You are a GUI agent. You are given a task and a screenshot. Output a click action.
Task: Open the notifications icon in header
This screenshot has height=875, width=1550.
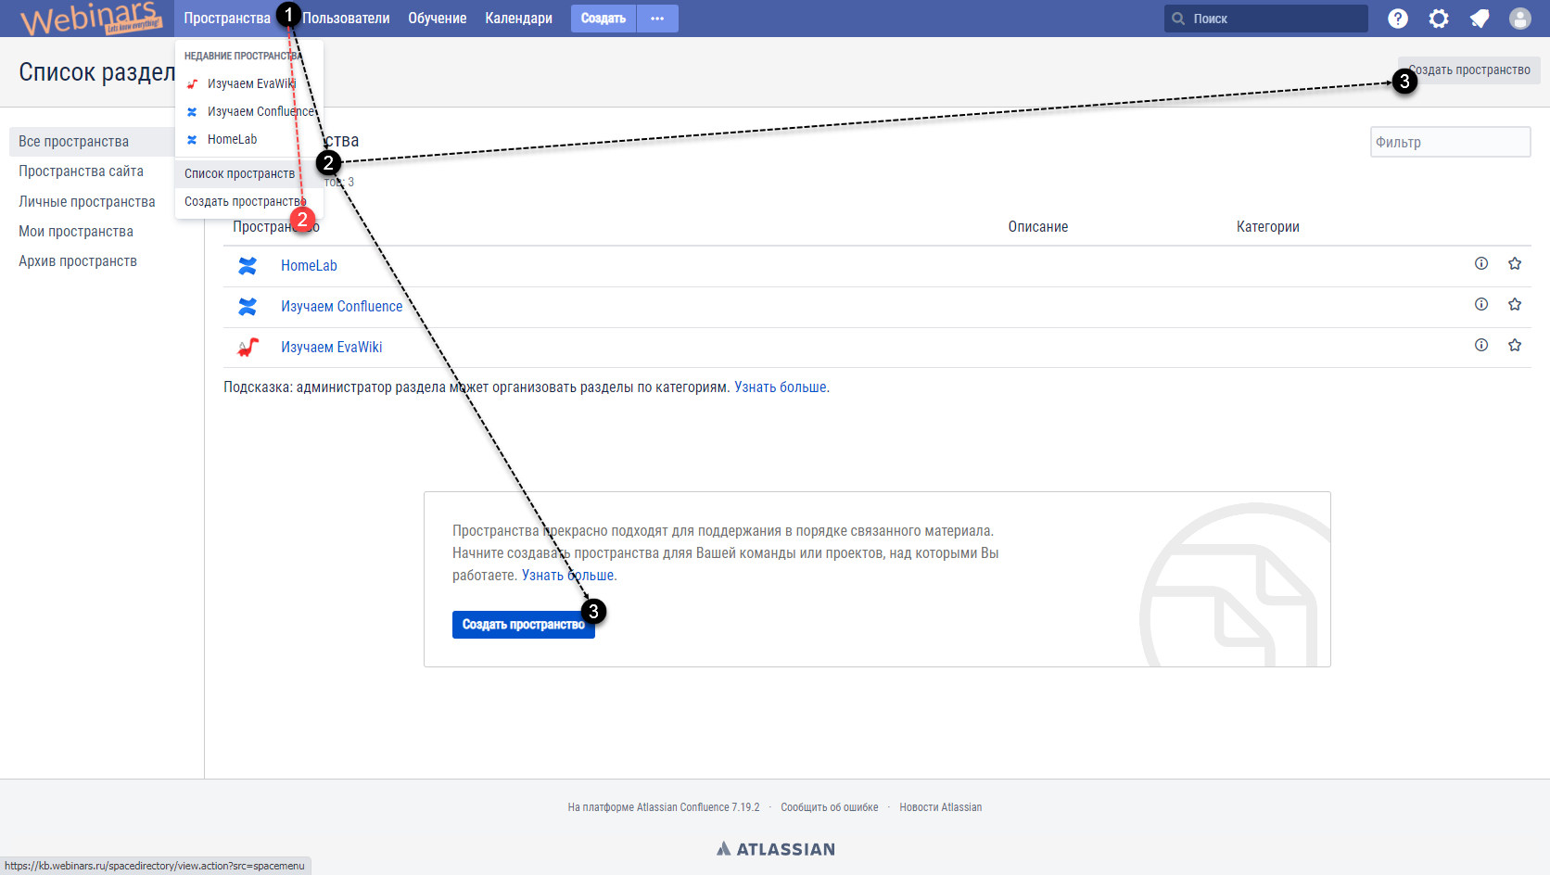pyautogui.click(x=1480, y=19)
